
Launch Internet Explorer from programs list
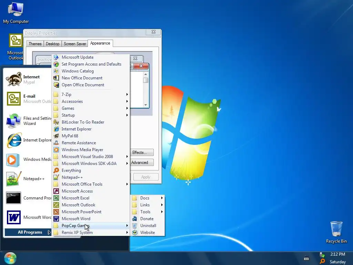point(91,129)
